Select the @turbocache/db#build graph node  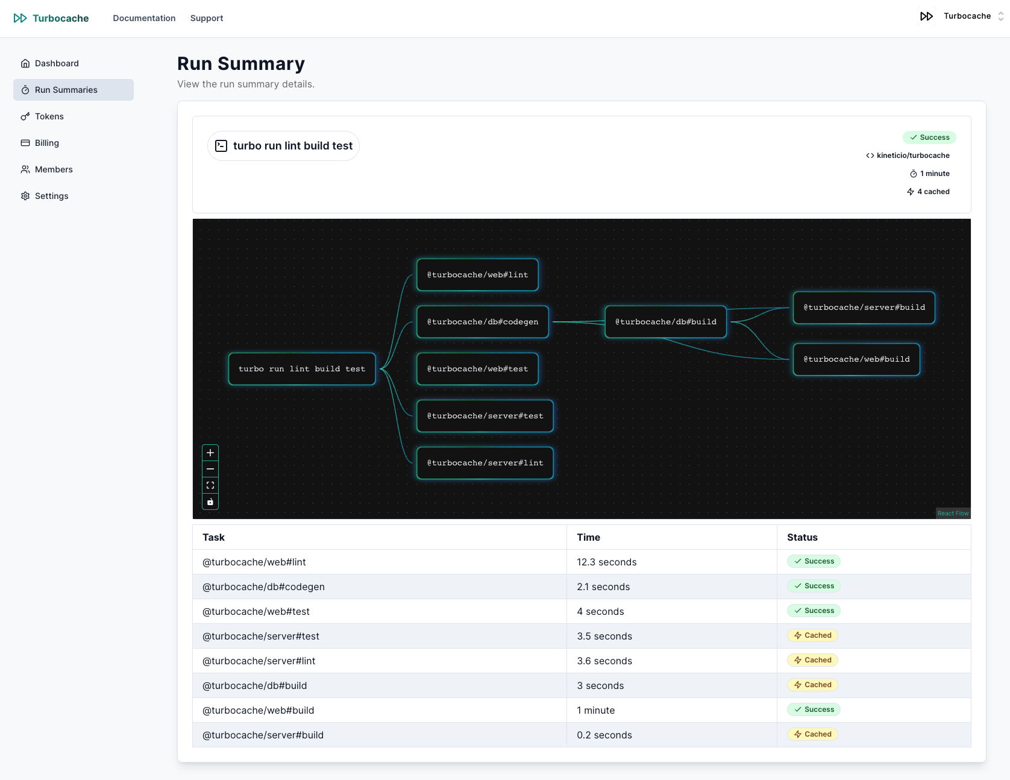click(x=666, y=322)
